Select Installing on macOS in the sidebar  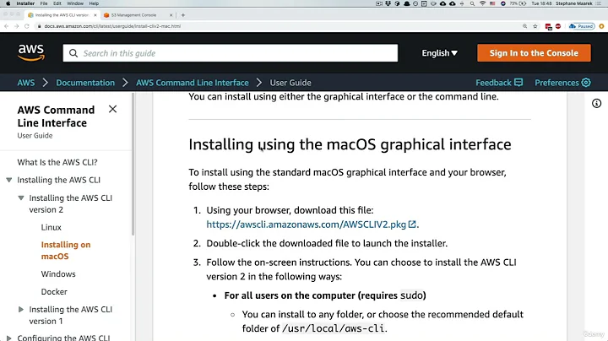[x=66, y=251]
